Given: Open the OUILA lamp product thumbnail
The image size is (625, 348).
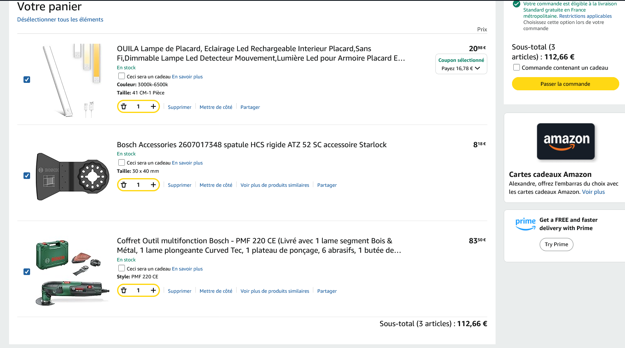Looking at the screenshot, I should 72,80.
